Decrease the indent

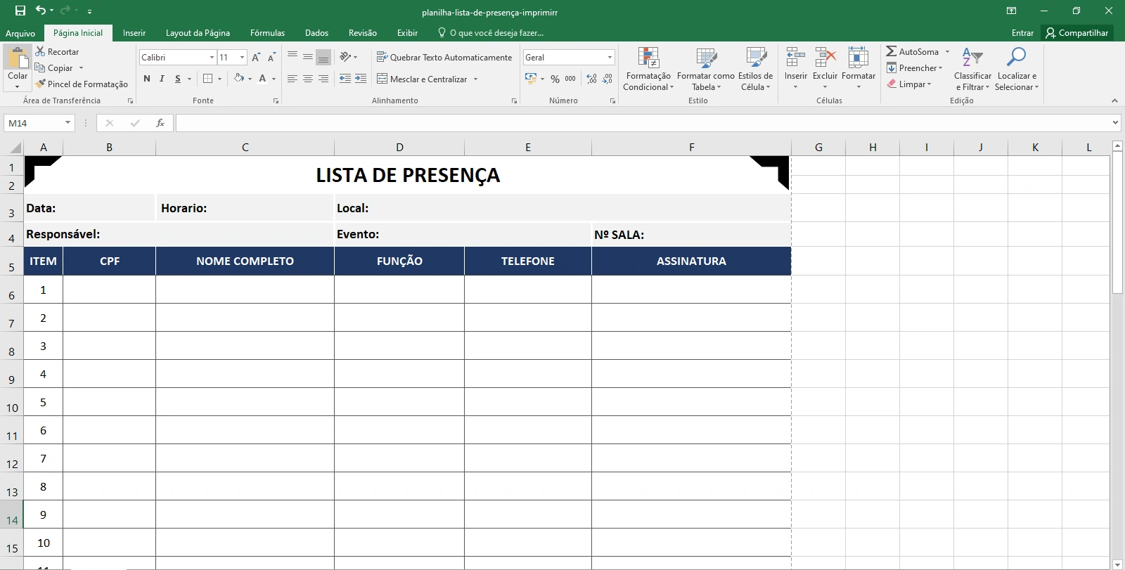pos(345,79)
